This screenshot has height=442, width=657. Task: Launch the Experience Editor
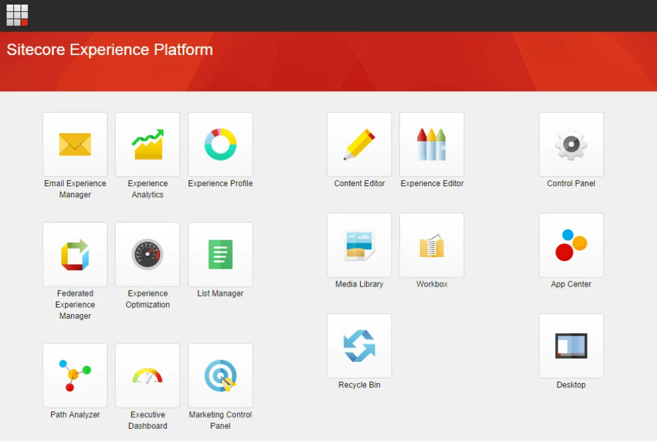coord(432,144)
